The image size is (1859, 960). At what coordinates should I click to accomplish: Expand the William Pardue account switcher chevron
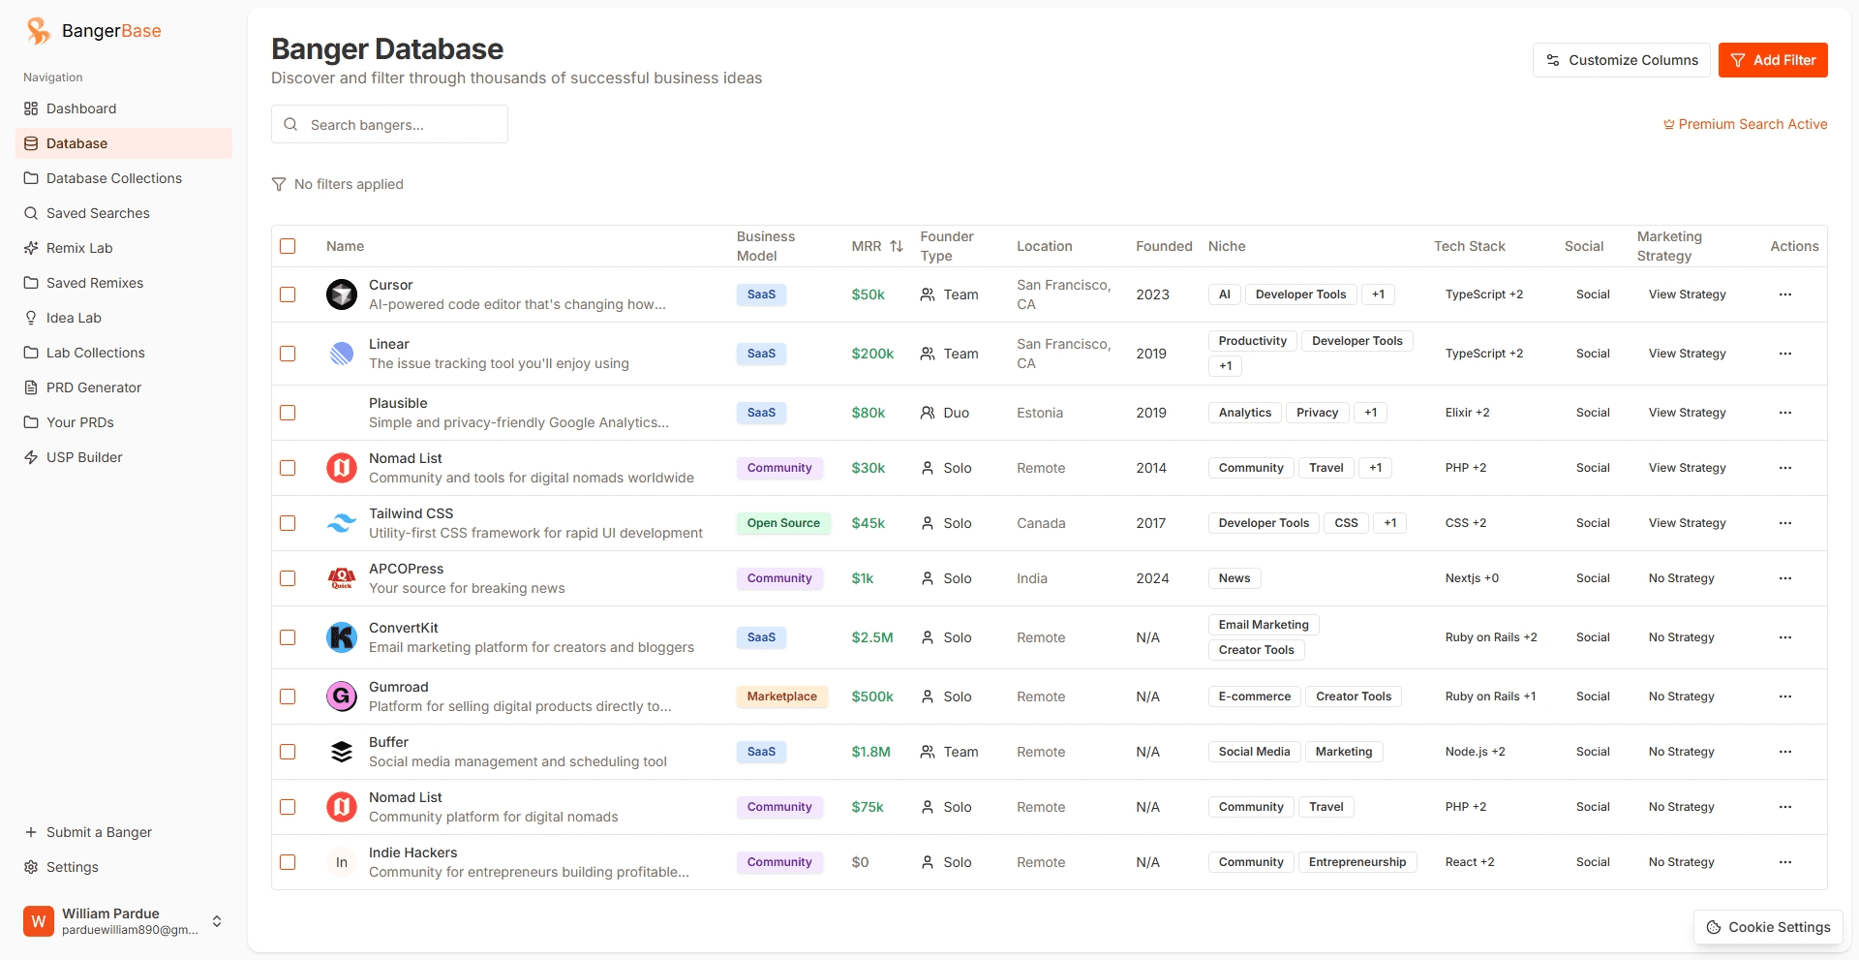coord(217,921)
